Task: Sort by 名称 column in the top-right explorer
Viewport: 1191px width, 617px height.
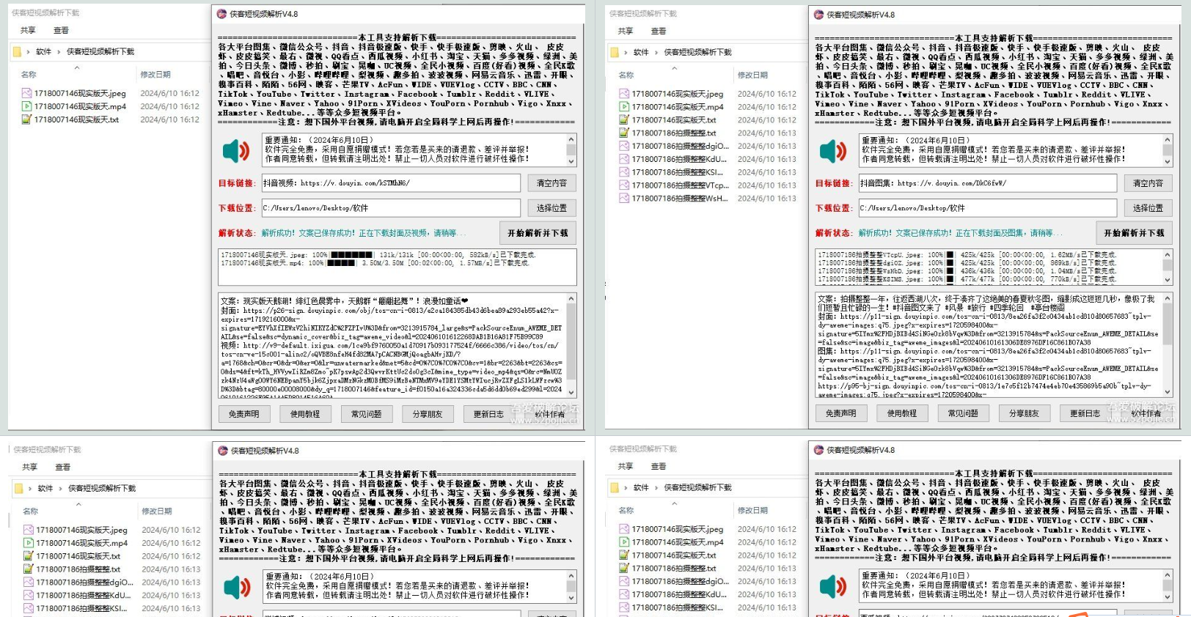Action: 626,75
